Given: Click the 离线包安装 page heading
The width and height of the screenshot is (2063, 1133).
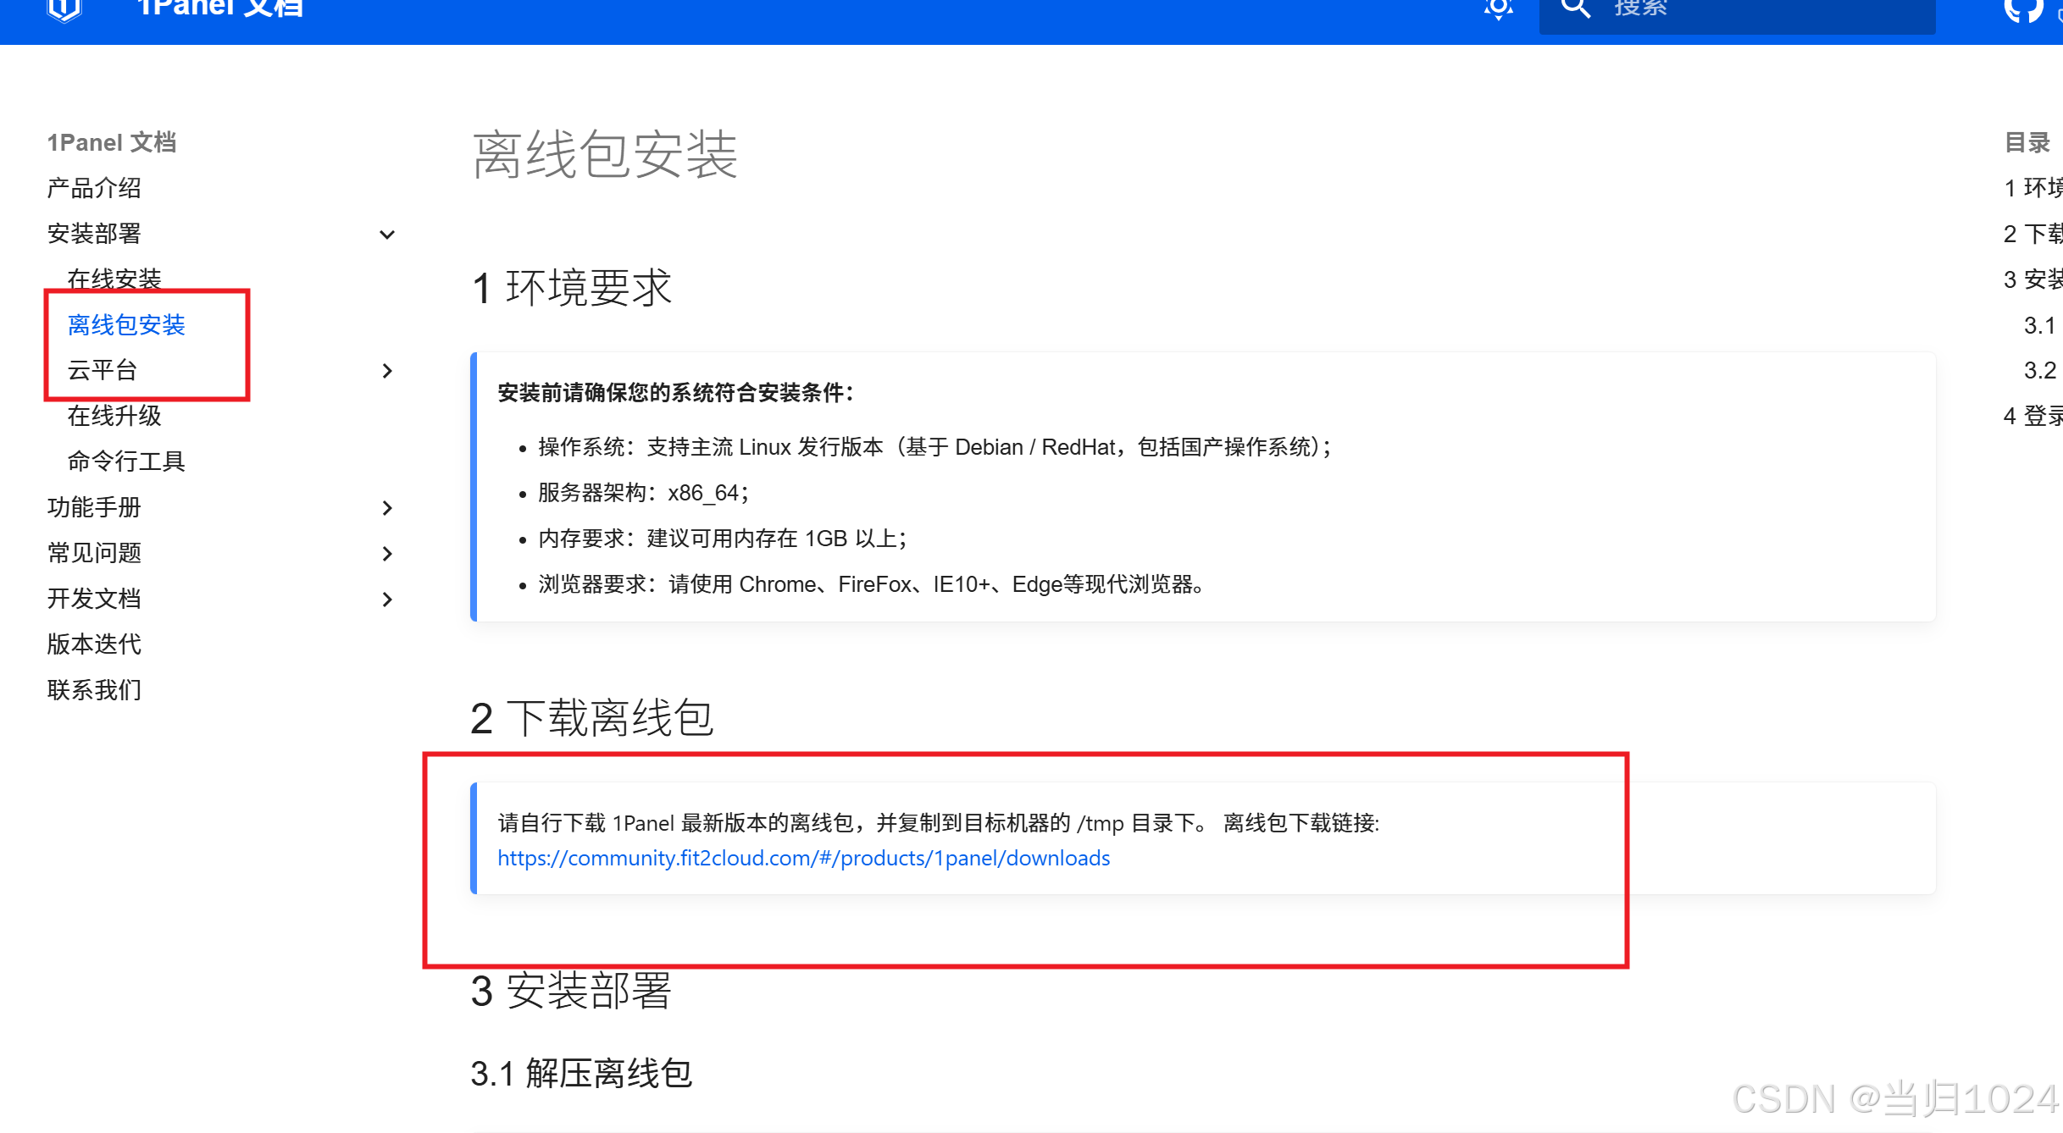Looking at the screenshot, I should tap(605, 155).
